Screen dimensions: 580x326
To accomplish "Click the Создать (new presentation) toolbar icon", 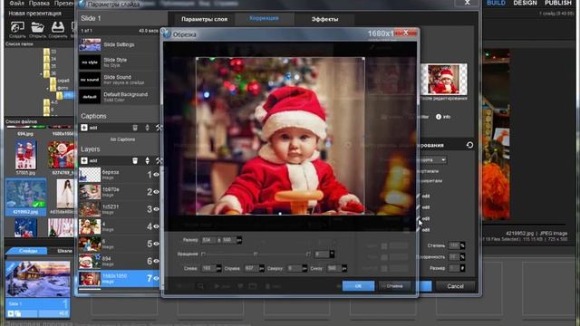I will [17, 28].
